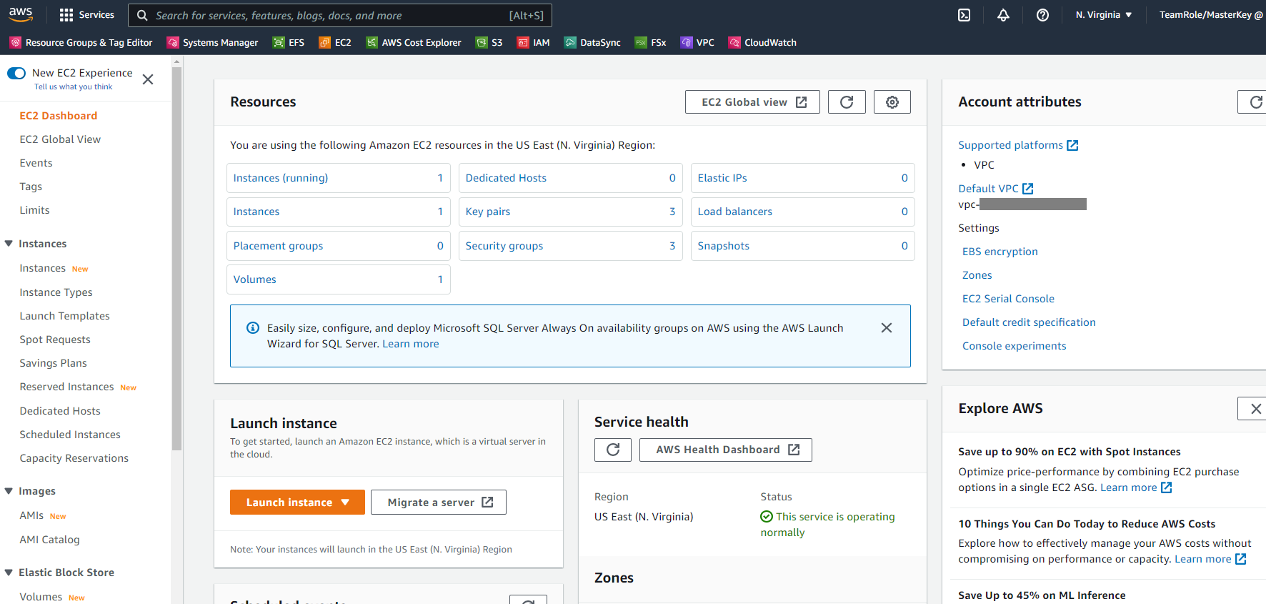
Task: Open CloudShell terminal icon
Action: pos(964,15)
